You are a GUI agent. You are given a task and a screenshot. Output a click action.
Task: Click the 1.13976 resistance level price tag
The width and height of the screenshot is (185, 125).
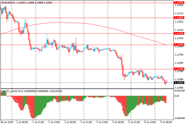click(179, 3)
